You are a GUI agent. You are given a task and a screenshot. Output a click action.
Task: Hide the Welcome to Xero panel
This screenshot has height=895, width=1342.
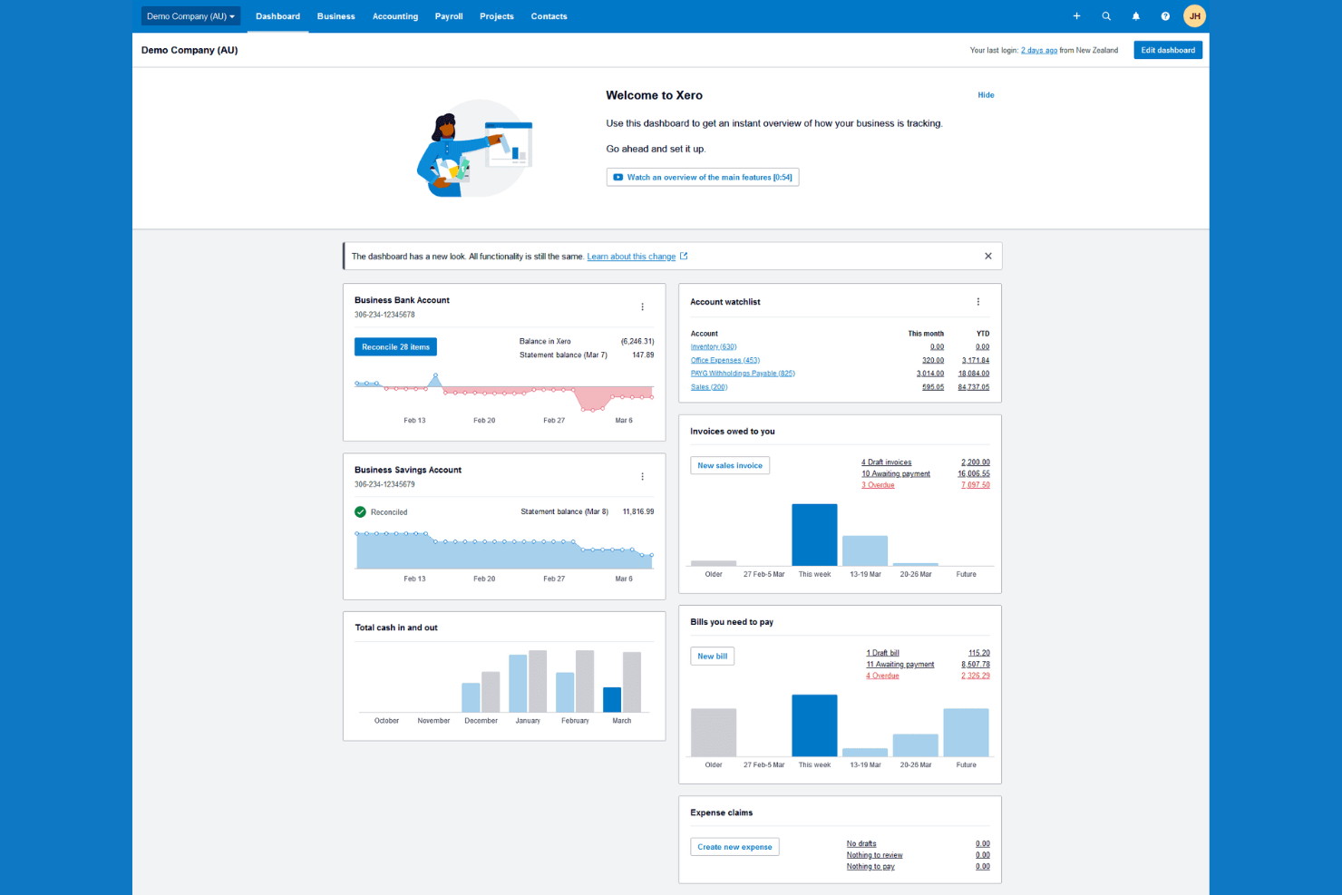point(986,95)
